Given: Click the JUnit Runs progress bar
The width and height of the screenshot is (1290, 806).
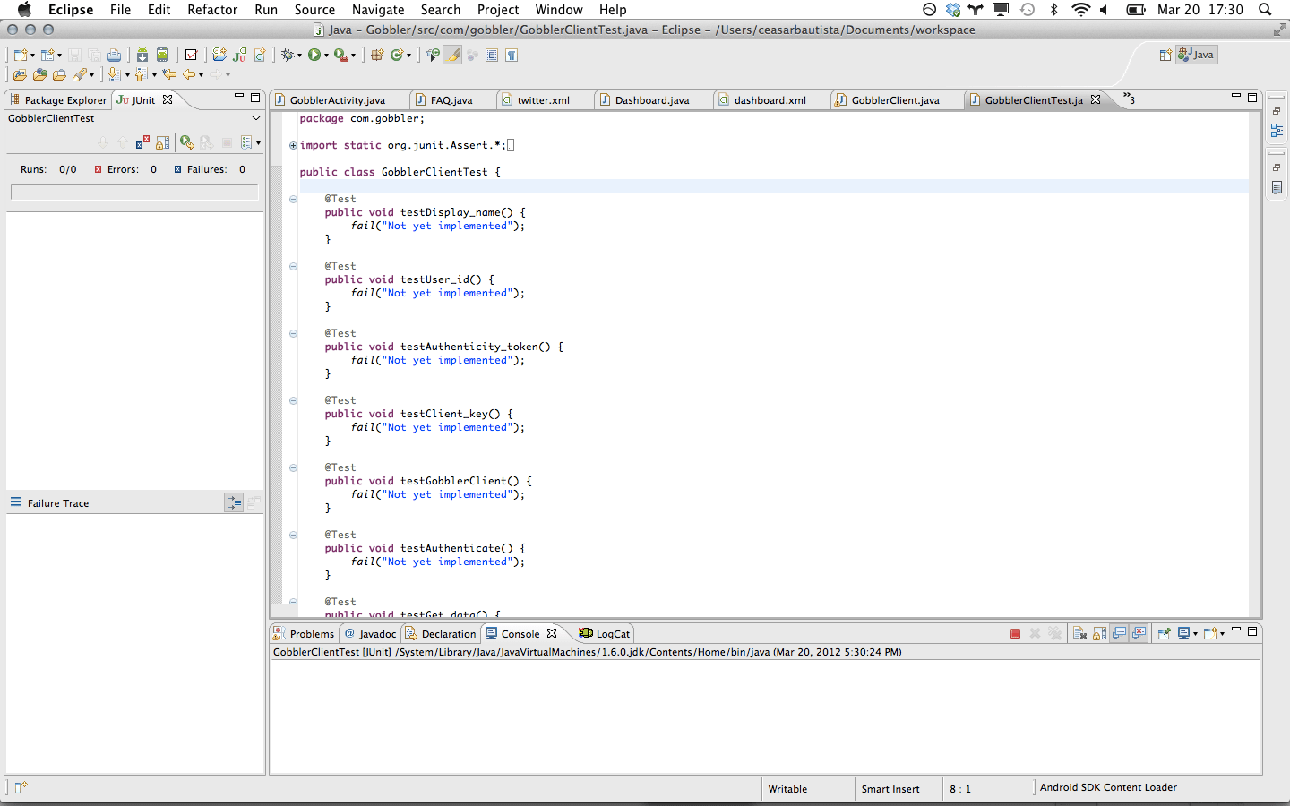Looking at the screenshot, I should click(134, 191).
